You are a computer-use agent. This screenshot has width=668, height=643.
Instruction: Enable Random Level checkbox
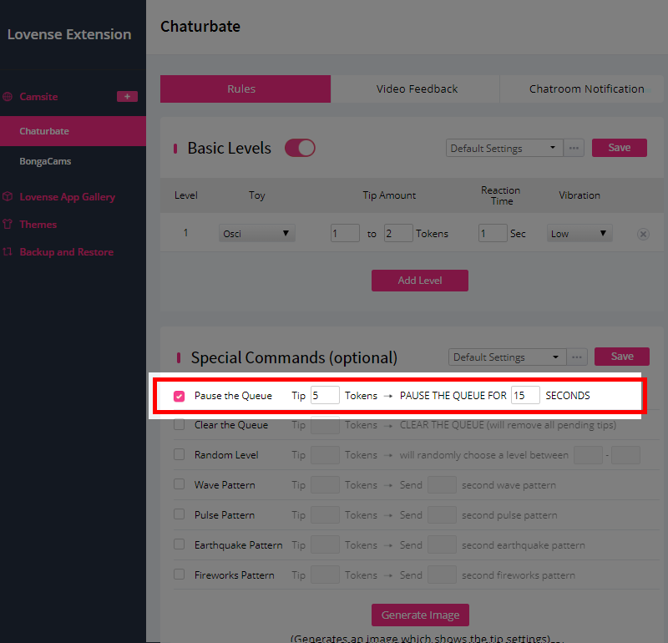click(179, 454)
